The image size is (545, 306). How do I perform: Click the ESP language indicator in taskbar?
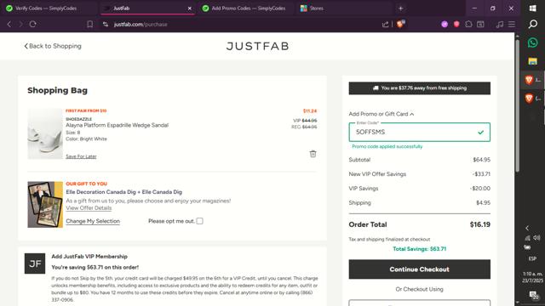(x=532, y=258)
